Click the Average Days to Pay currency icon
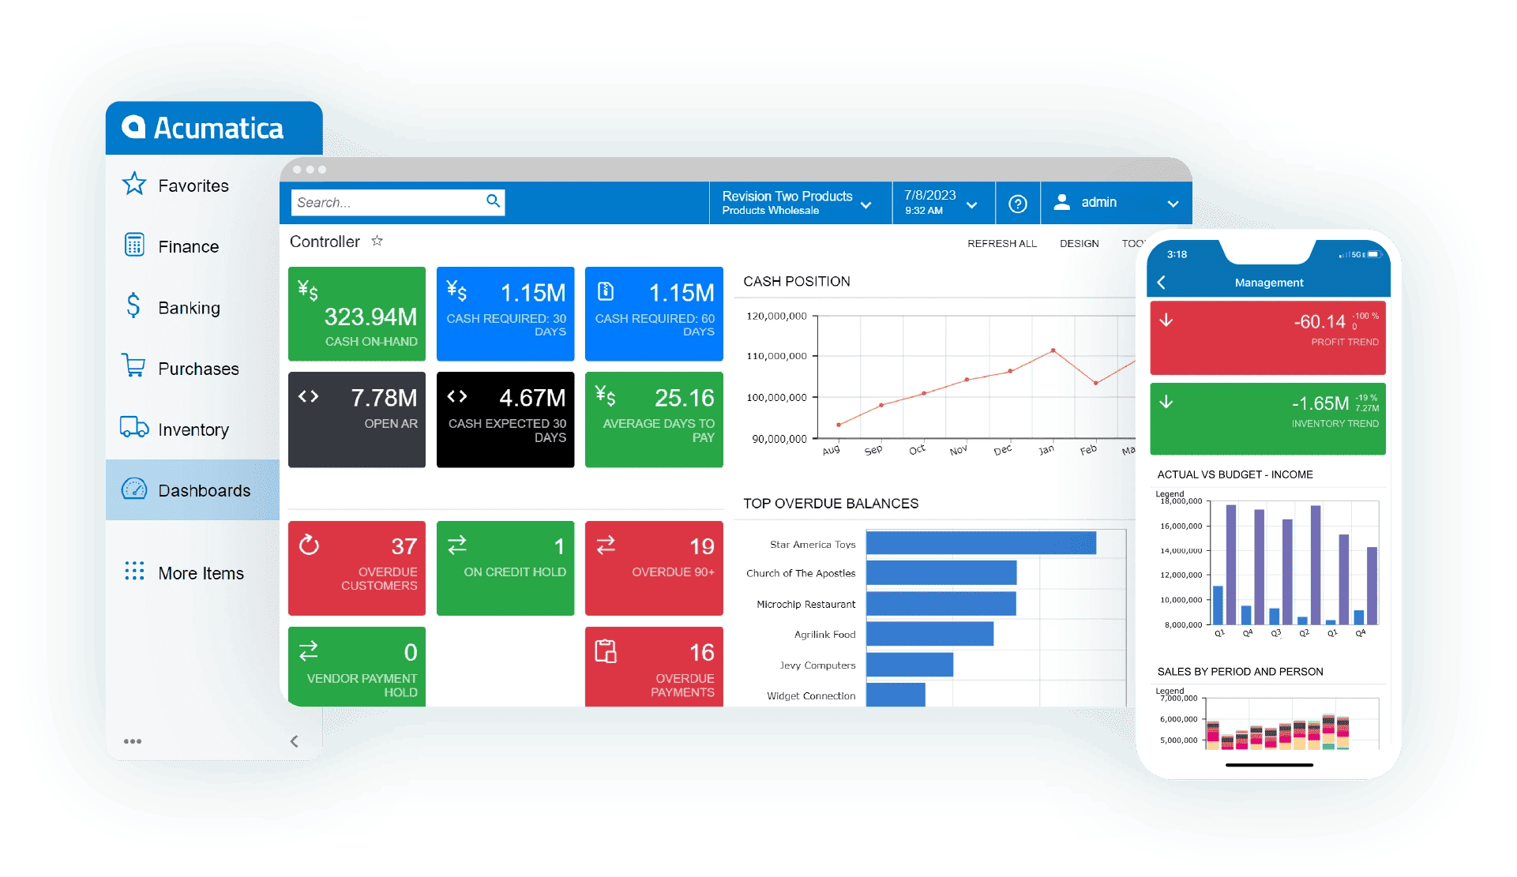Image resolution: width=1517 pixels, height=877 pixels. tap(606, 395)
